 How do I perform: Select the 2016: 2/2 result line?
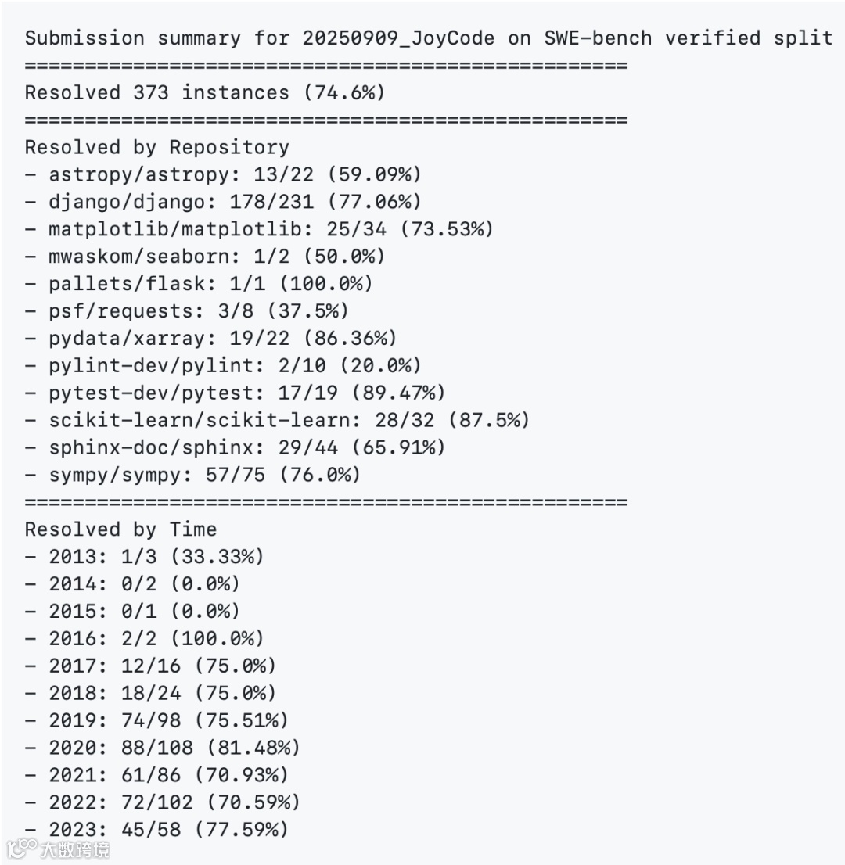coord(145,639)
